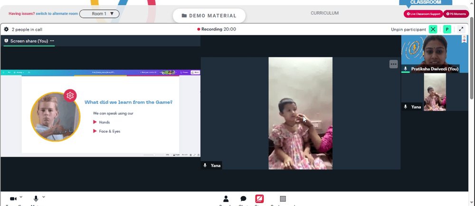The width and height of the screenshot is (475, 206).
Task: Click the Recording 20:00 indicator
Action: [x=217, y=29]
